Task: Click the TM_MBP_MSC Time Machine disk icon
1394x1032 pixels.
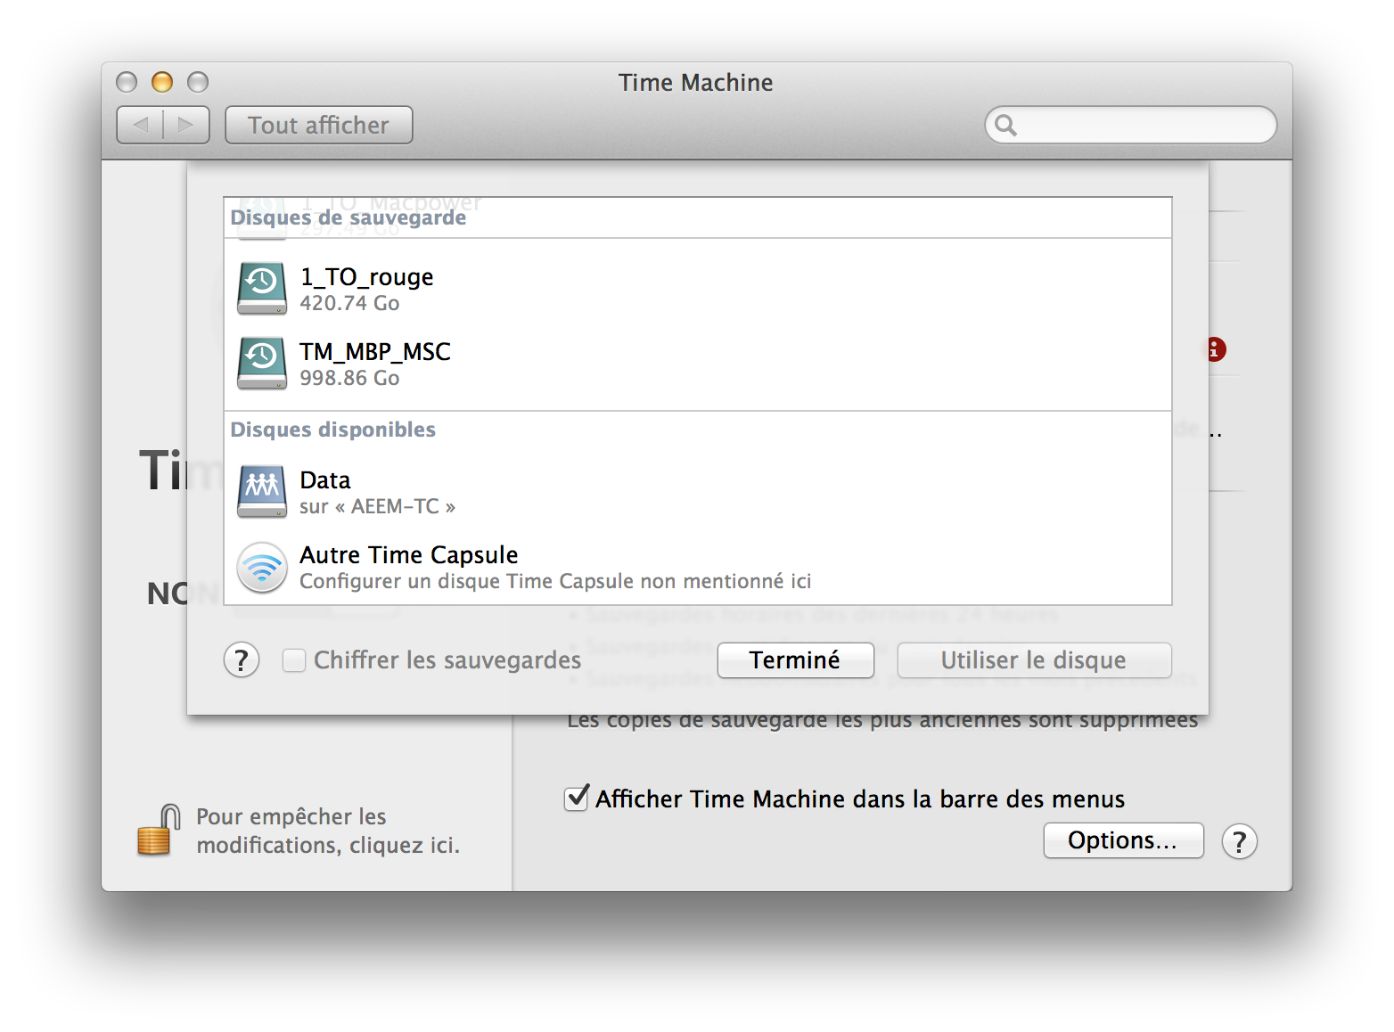Action: [261, 363]
